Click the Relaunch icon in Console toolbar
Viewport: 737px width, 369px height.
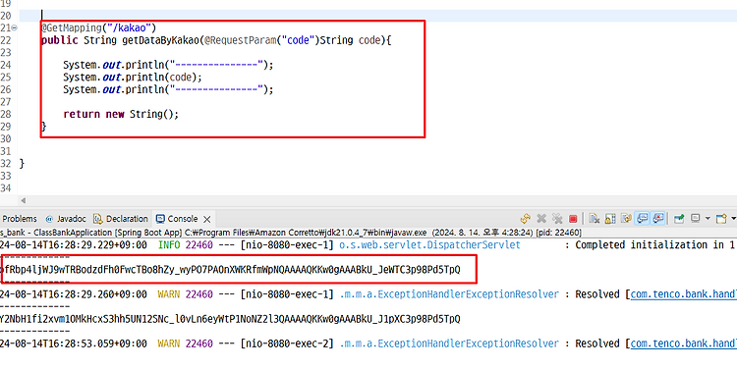(526, 218)
